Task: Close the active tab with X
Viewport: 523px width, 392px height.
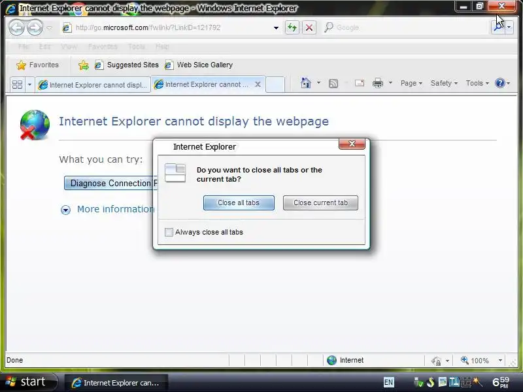Action: click(258, 84)
